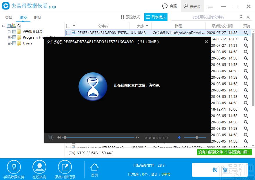Screen dimensions: 255x180
Task: Check the 2E6F54DB78481D8D file row checkbox
Action: pyautogui.click(x=68, y=33)
